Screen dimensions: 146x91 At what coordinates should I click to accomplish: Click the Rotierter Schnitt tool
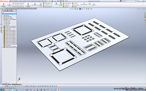41,5
